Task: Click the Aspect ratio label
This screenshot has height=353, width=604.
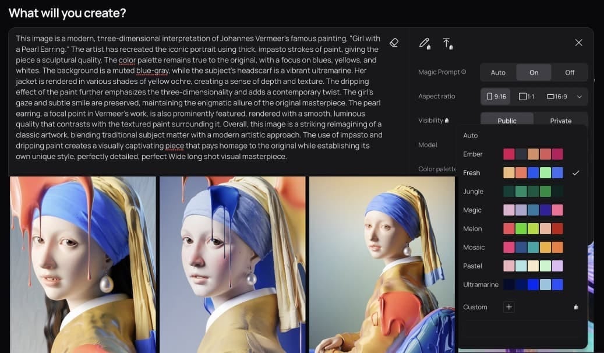Action: pos(436,96)
